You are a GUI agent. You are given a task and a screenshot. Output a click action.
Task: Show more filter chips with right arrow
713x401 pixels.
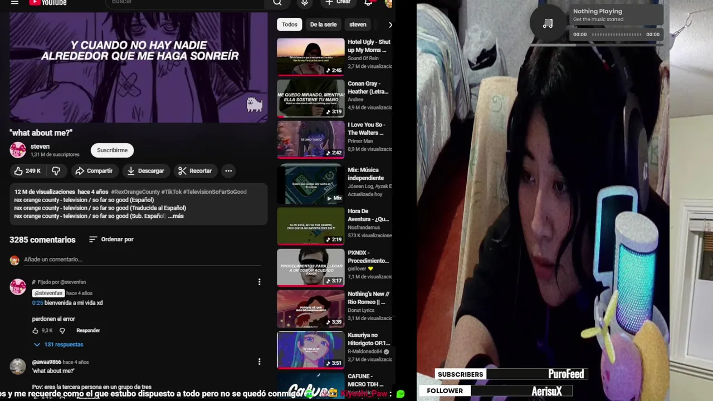390,25
